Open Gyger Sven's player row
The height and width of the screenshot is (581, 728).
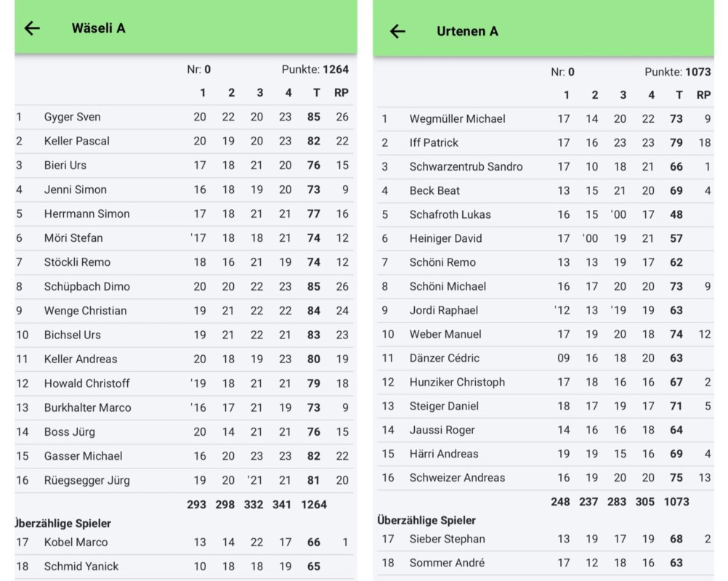[73, 117]
